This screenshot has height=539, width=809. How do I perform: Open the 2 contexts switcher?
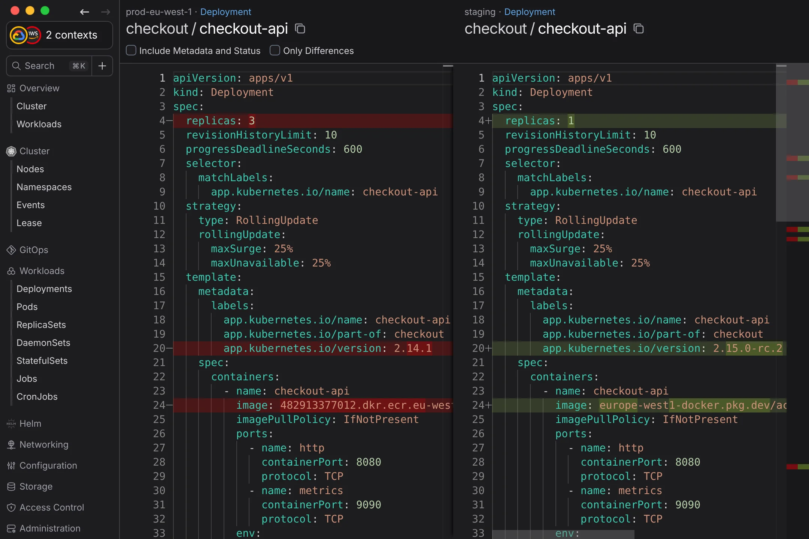click(60, 35)
